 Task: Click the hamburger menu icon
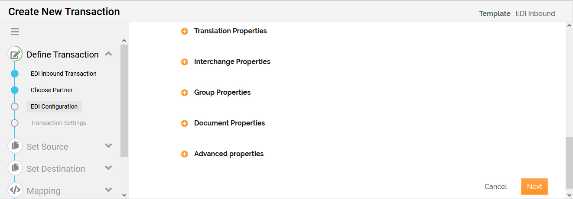coord(15,32)
